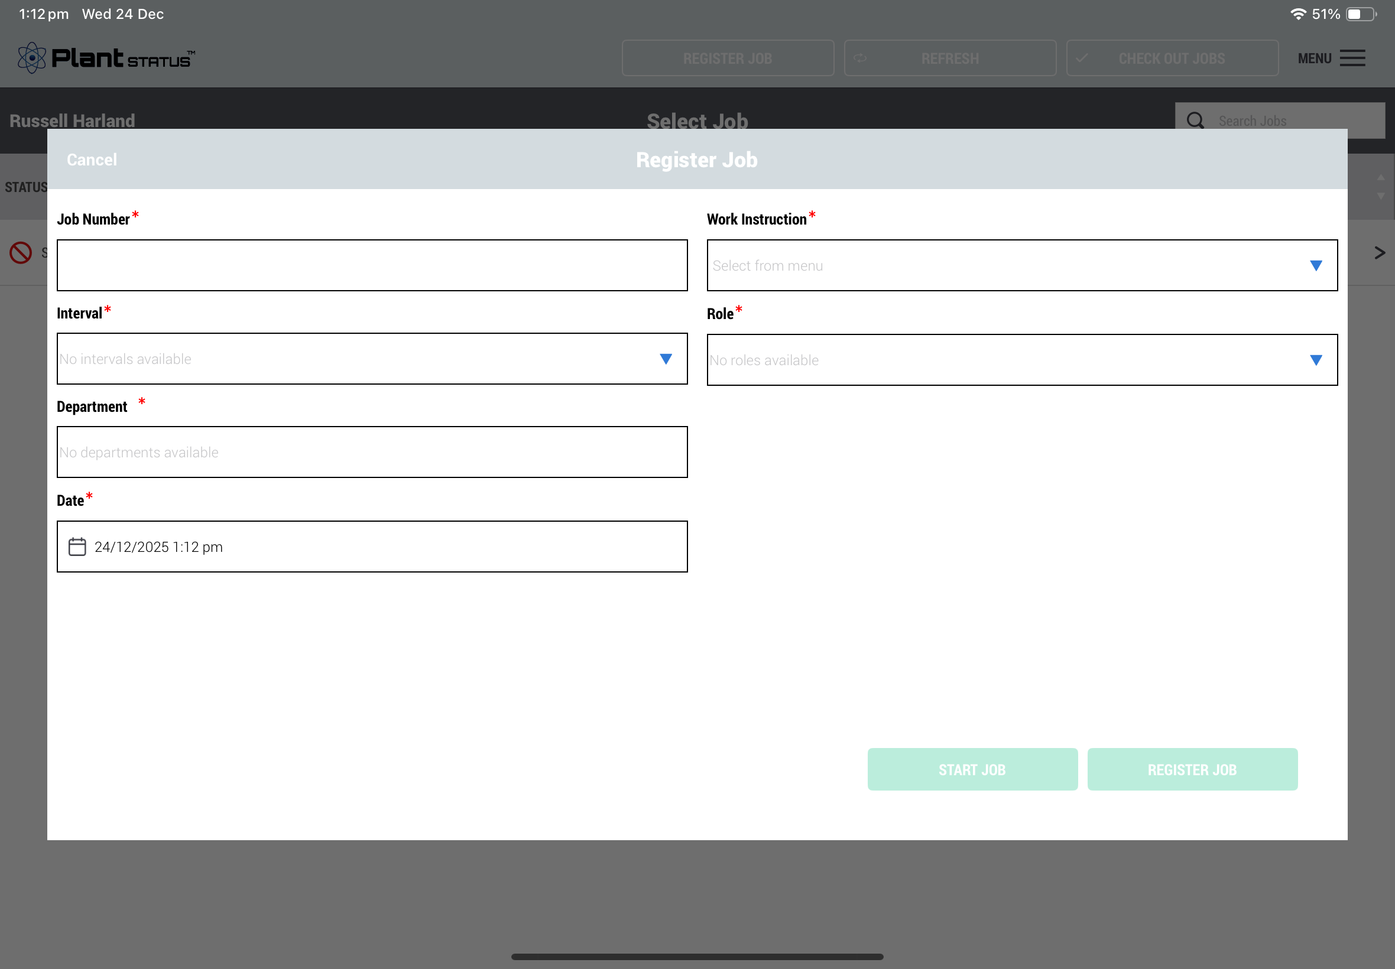The height and width of the screenshot is (969, 1395).
Task: Click REGISTER JOB in top toolbar
Action: (728, 58)
